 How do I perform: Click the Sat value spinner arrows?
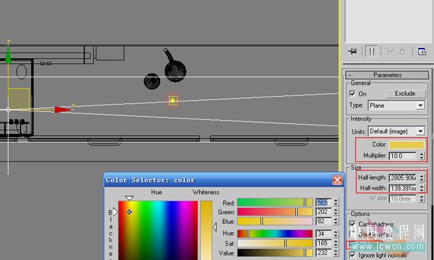tap(336, 243)
